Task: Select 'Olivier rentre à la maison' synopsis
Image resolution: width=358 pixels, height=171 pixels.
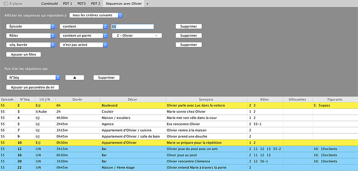Action: (x=187, y=130)
